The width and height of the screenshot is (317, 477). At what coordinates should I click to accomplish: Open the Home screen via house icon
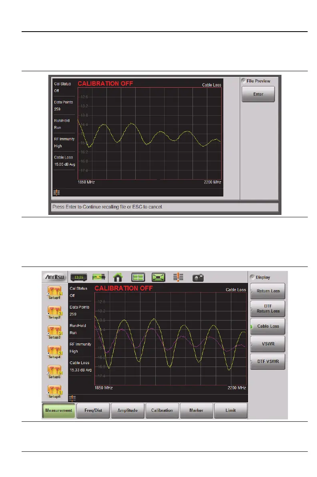118,277
